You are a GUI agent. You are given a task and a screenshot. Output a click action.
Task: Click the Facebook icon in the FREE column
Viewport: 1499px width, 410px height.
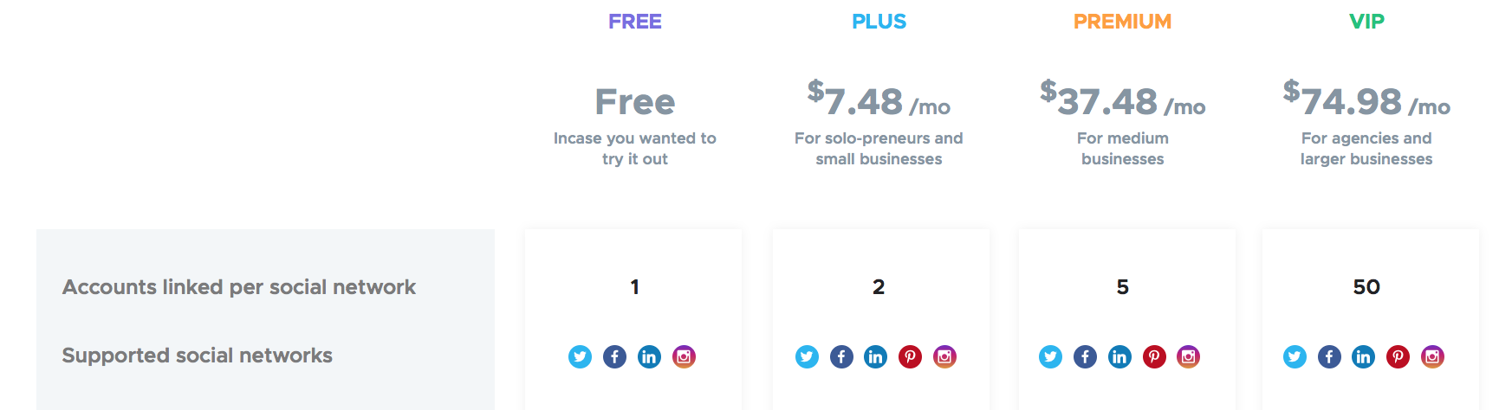click(x=615, y=356)
